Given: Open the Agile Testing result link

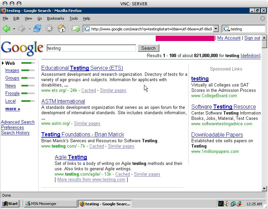Looking at the screenshot, I should pyautogui.click(x=71, y=157).
